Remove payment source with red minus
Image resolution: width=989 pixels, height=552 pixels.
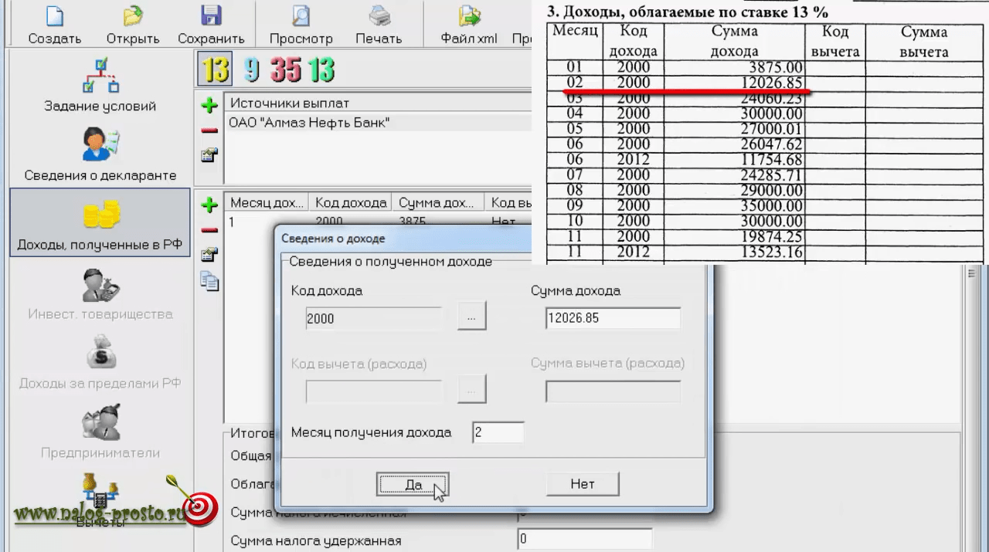tap(209, 130)
